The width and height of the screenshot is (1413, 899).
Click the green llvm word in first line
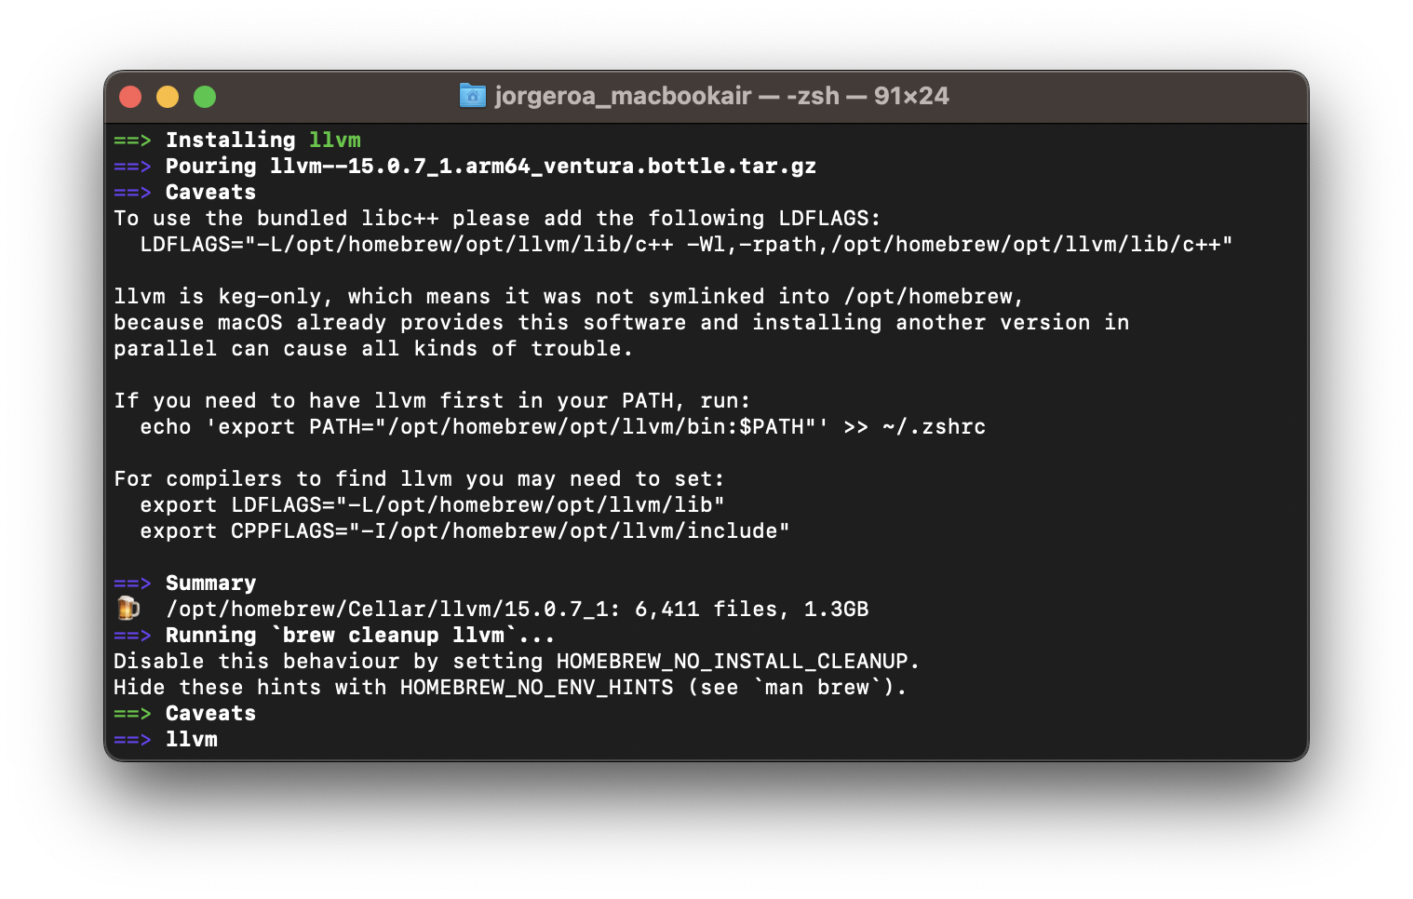[x=335, y=140]
